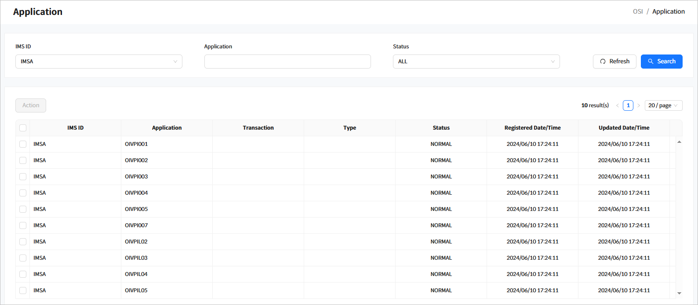Select the checkbox for OIVPI004 row
Image resolution: width=698 pixels, height=305 pixels.
(x=23, y=193)
